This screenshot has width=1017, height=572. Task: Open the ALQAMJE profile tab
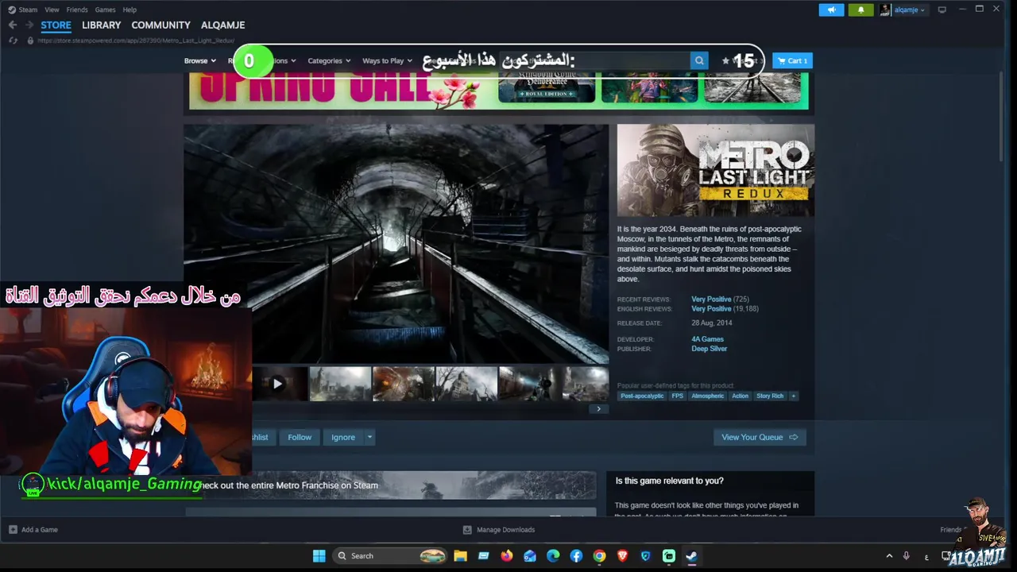[x=222, y=25]
